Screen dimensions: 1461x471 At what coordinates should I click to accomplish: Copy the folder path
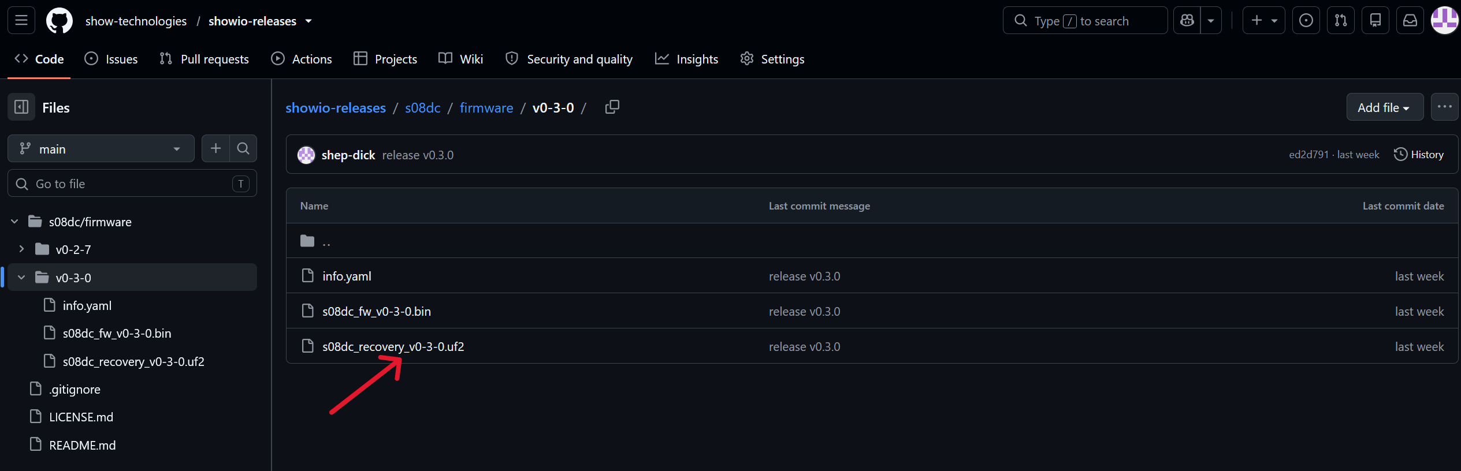(612, 107)
